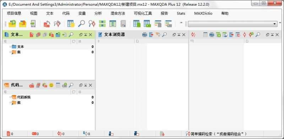Click the new code icon in 代码 panel
Screen dimensions: 284x139
(x=32, y=85)
